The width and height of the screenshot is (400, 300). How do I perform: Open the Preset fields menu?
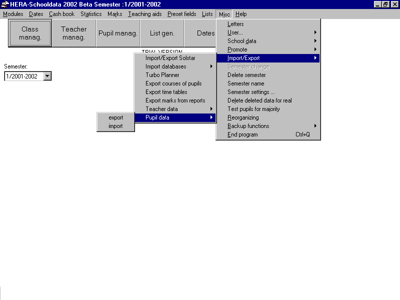(x=182, y=14)
